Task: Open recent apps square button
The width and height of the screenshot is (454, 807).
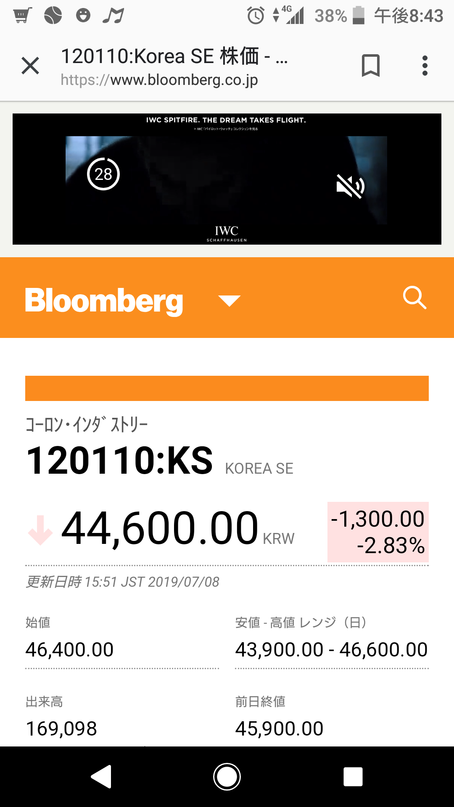Action: pos(353,776)
